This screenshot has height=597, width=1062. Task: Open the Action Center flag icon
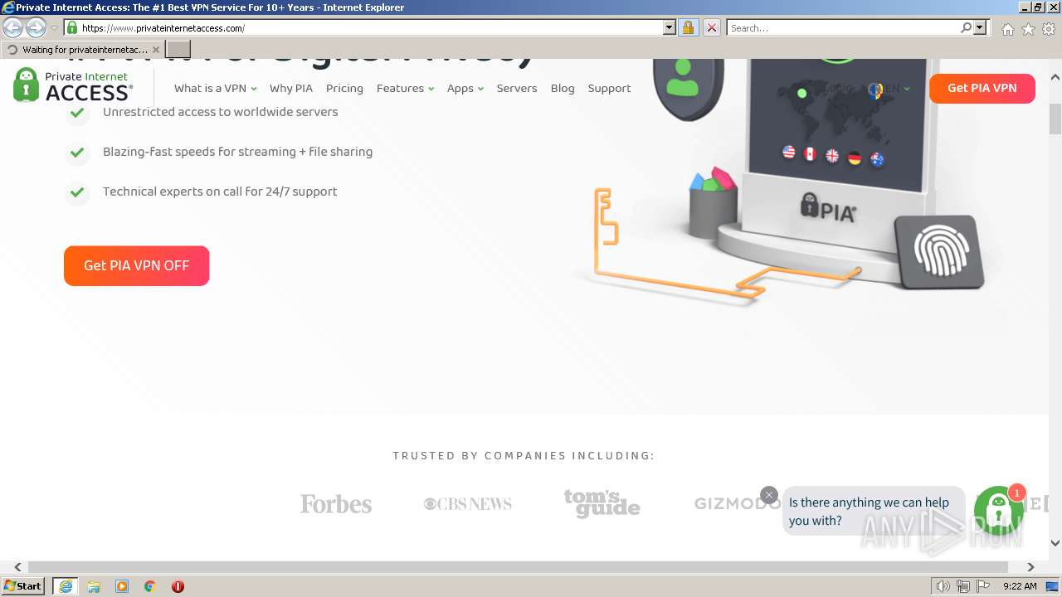click(983, 586)
